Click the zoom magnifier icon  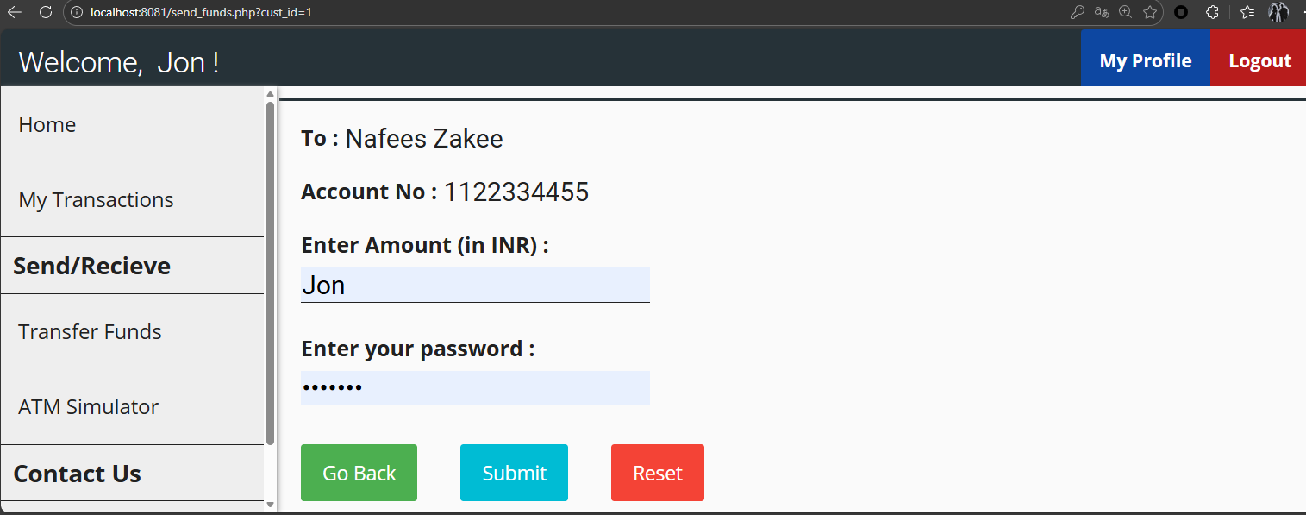(1125, 12)
